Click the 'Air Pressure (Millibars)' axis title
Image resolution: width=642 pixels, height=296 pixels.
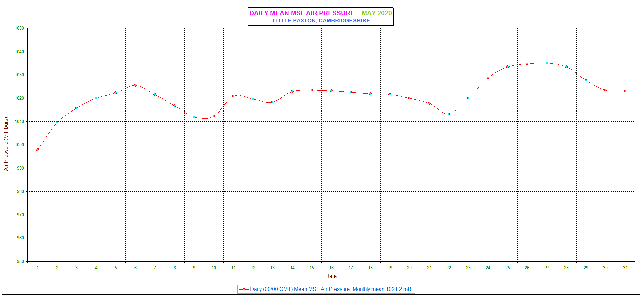(6, 144)
